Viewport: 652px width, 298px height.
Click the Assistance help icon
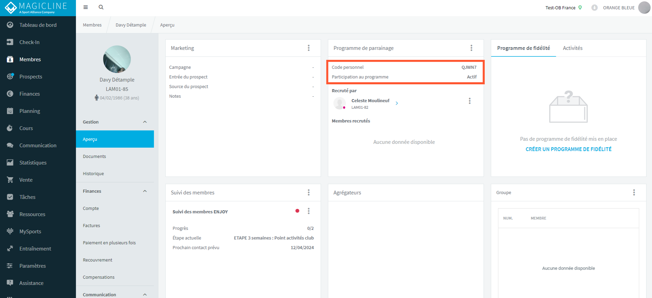coord(10,283)
